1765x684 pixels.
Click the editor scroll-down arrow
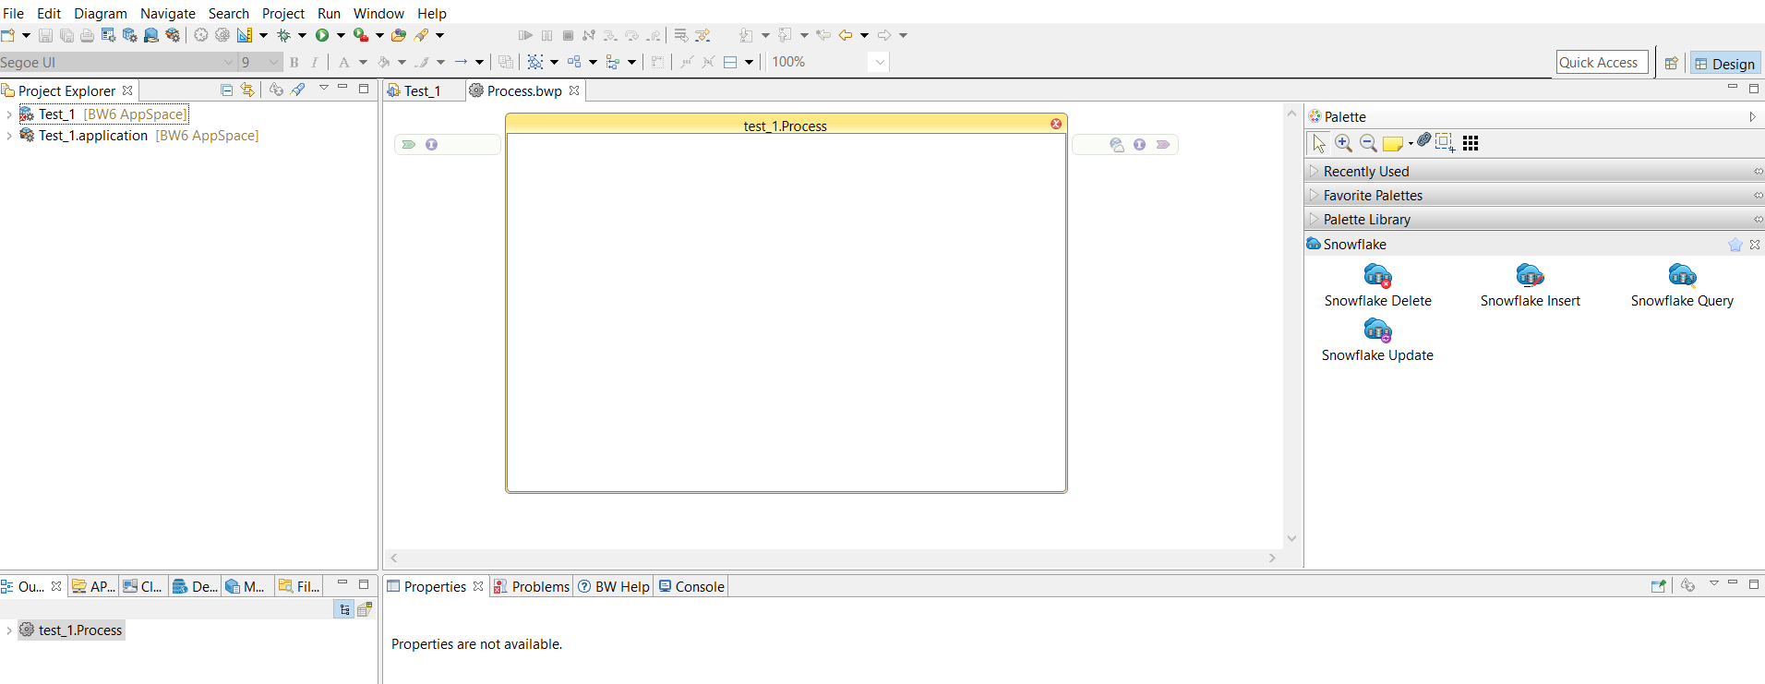click(1291, 538)
